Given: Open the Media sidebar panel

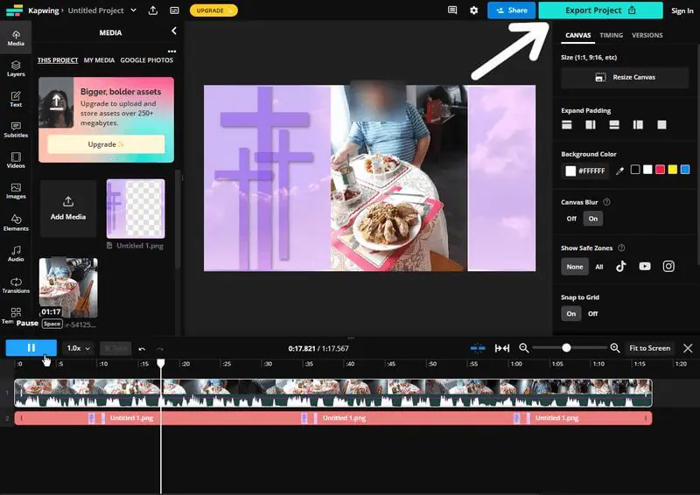Looking at the screenshot, I should coord(16,38).
